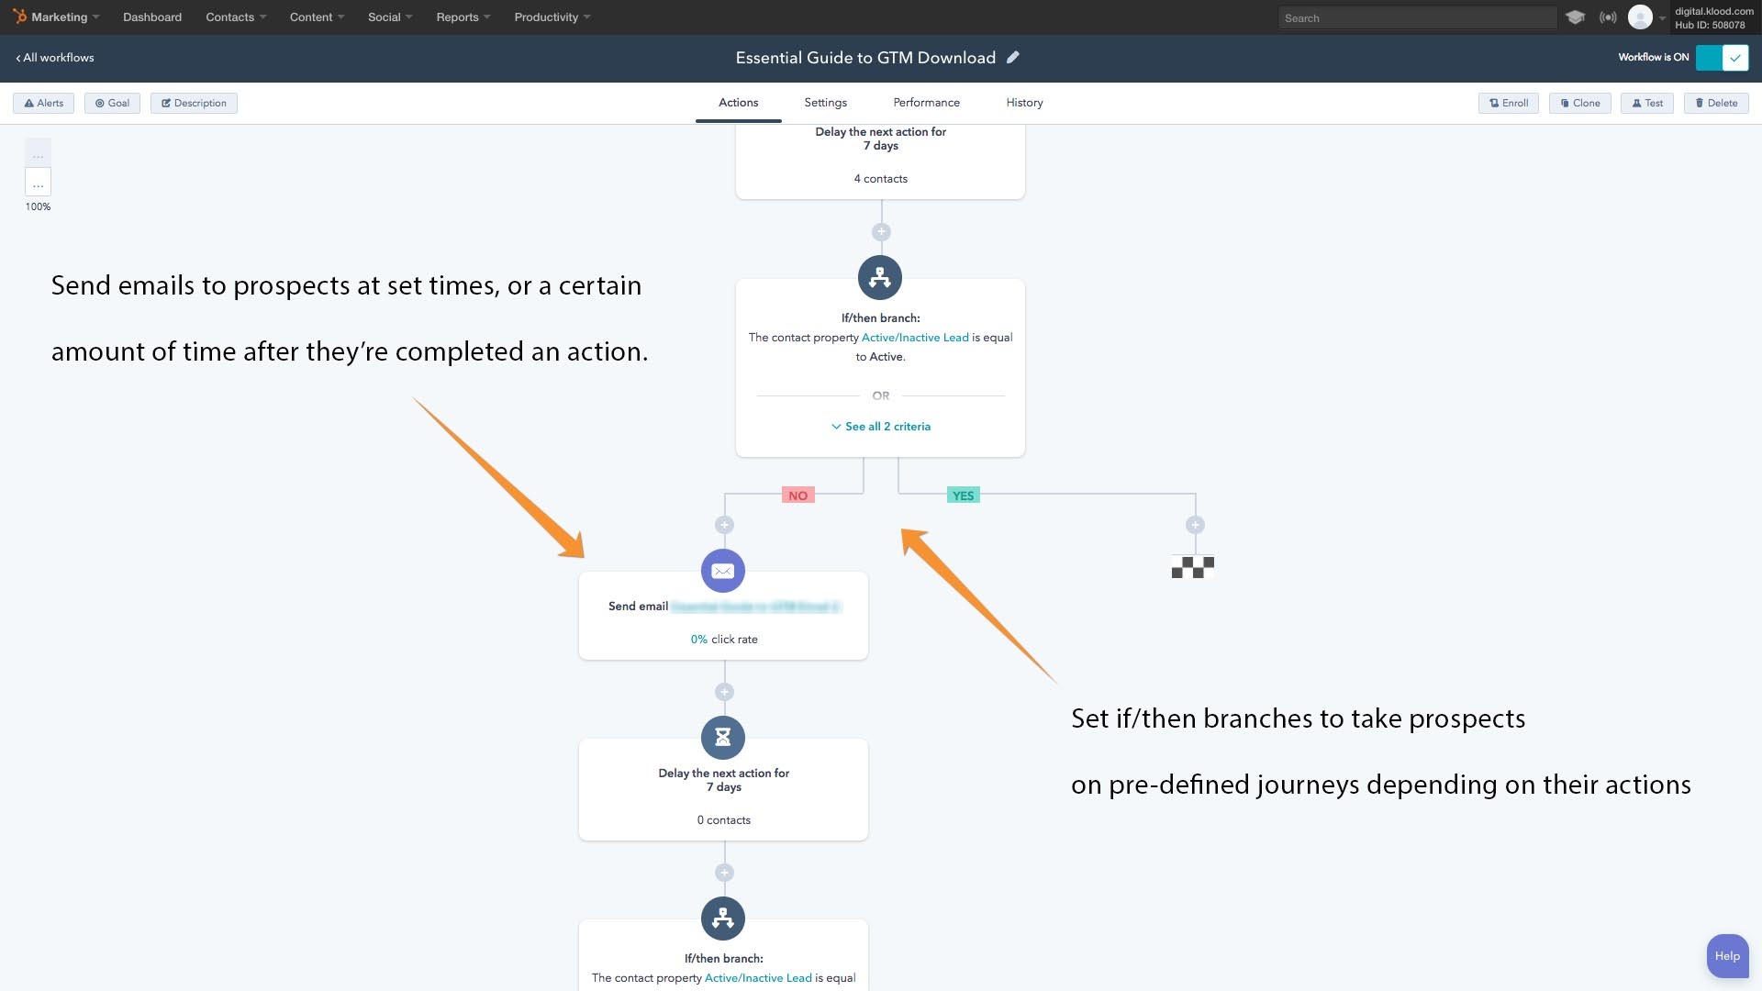Click the academy graduation cap icon
The width and height of the screenshot is (1762, 991).
coord(1575,17)
